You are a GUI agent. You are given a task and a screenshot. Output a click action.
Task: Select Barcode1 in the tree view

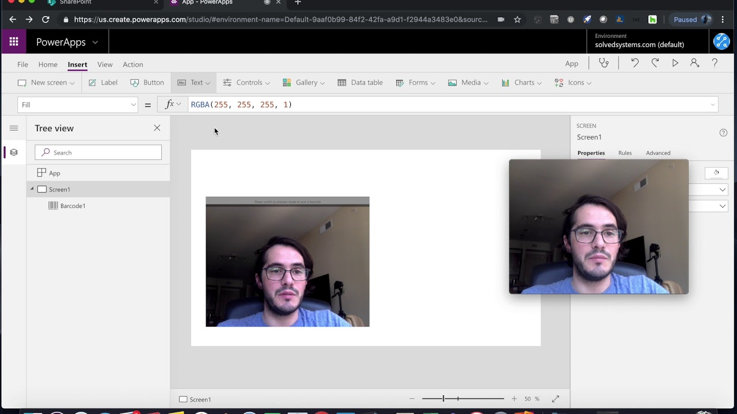(98, 205)
